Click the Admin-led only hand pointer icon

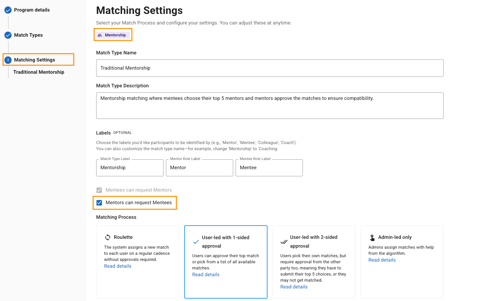(372, 237)
